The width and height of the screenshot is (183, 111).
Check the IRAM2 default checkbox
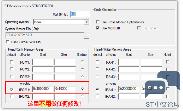97,96
